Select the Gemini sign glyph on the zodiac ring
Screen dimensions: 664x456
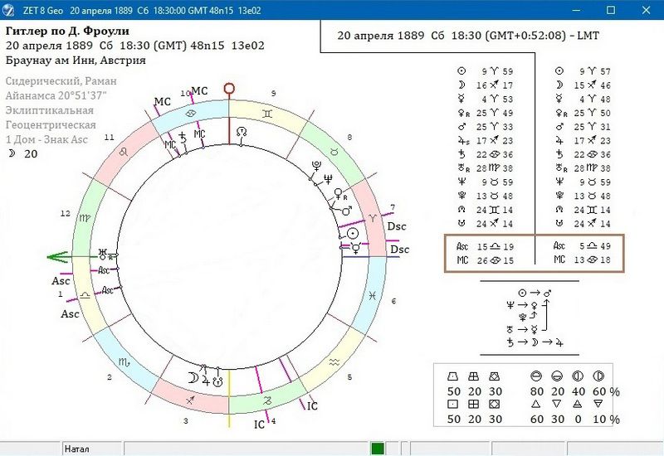(266, 114)
